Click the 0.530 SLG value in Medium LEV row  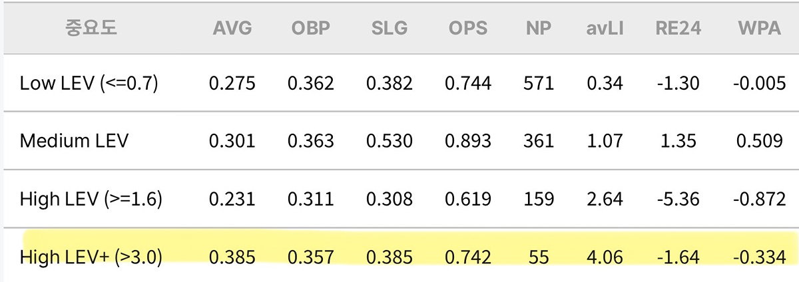390,141
